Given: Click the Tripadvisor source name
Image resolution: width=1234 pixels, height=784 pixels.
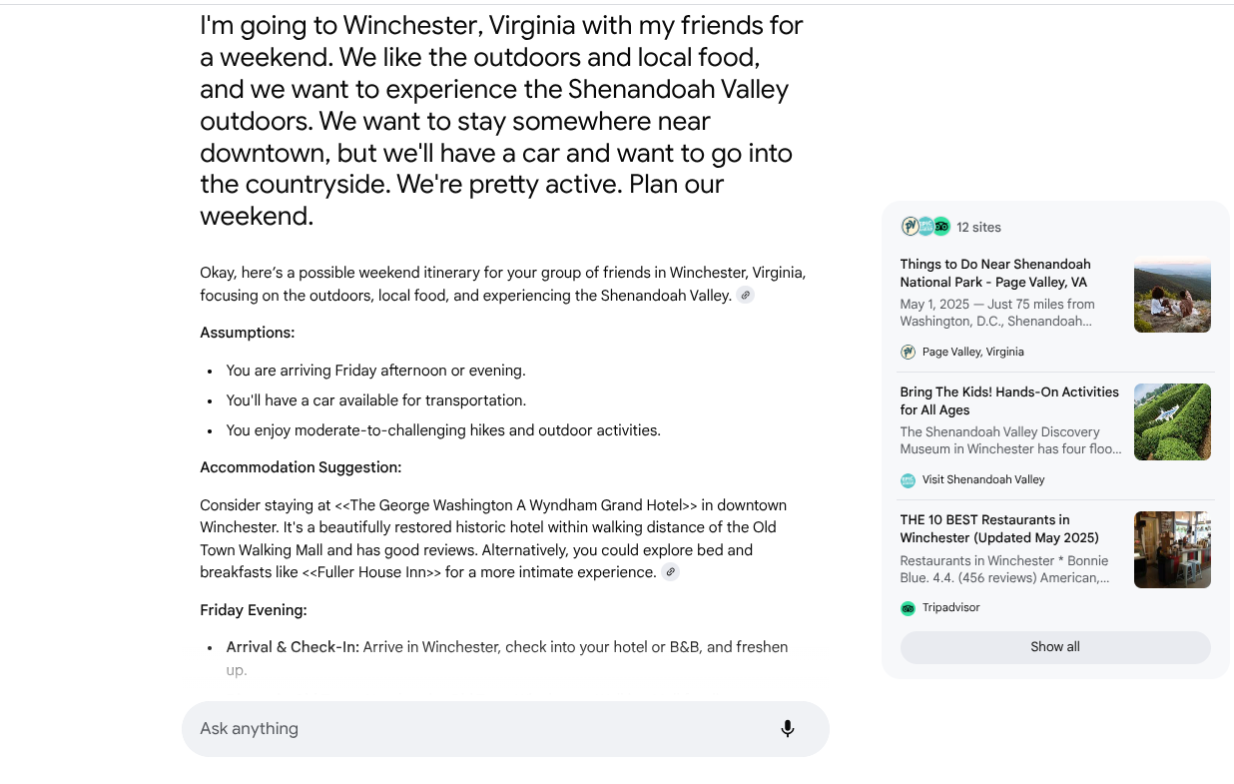Looking at the screenshot, I should [x=950, y=607].
